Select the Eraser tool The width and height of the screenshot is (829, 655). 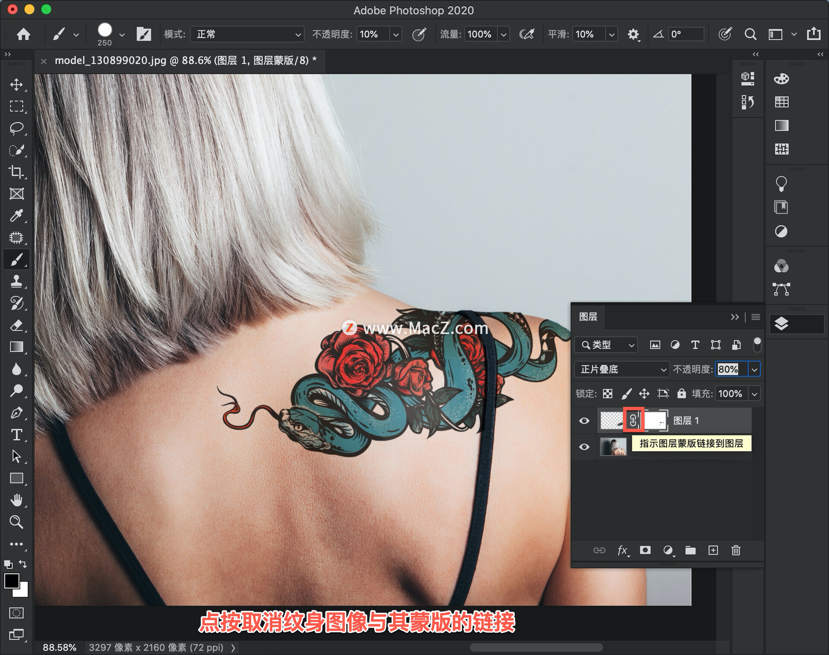pyautogui.click(x=16, y=325)
